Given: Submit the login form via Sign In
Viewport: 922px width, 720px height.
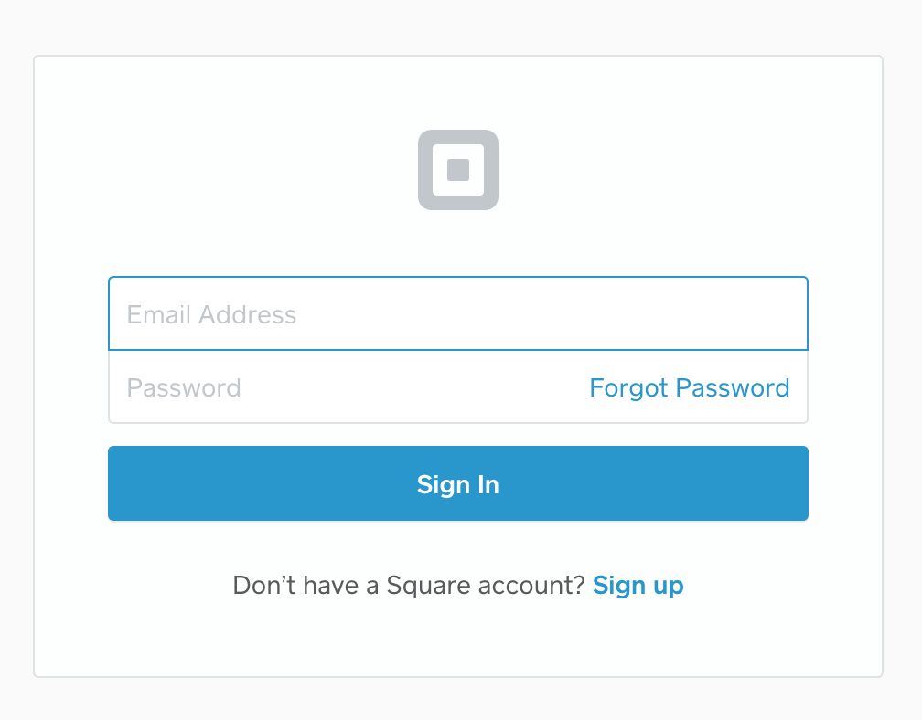Looking at the screenshot, I should 458,483.
